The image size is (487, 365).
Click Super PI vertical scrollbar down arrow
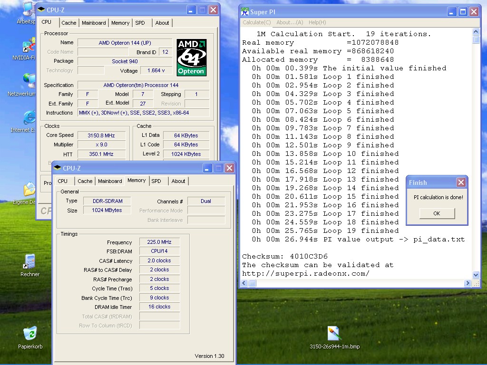476,275
